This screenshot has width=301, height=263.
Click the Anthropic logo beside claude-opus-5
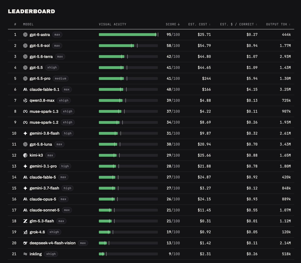coord(25,199)
